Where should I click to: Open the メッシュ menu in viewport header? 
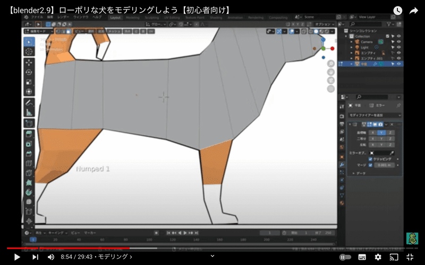tap(114, 31)
